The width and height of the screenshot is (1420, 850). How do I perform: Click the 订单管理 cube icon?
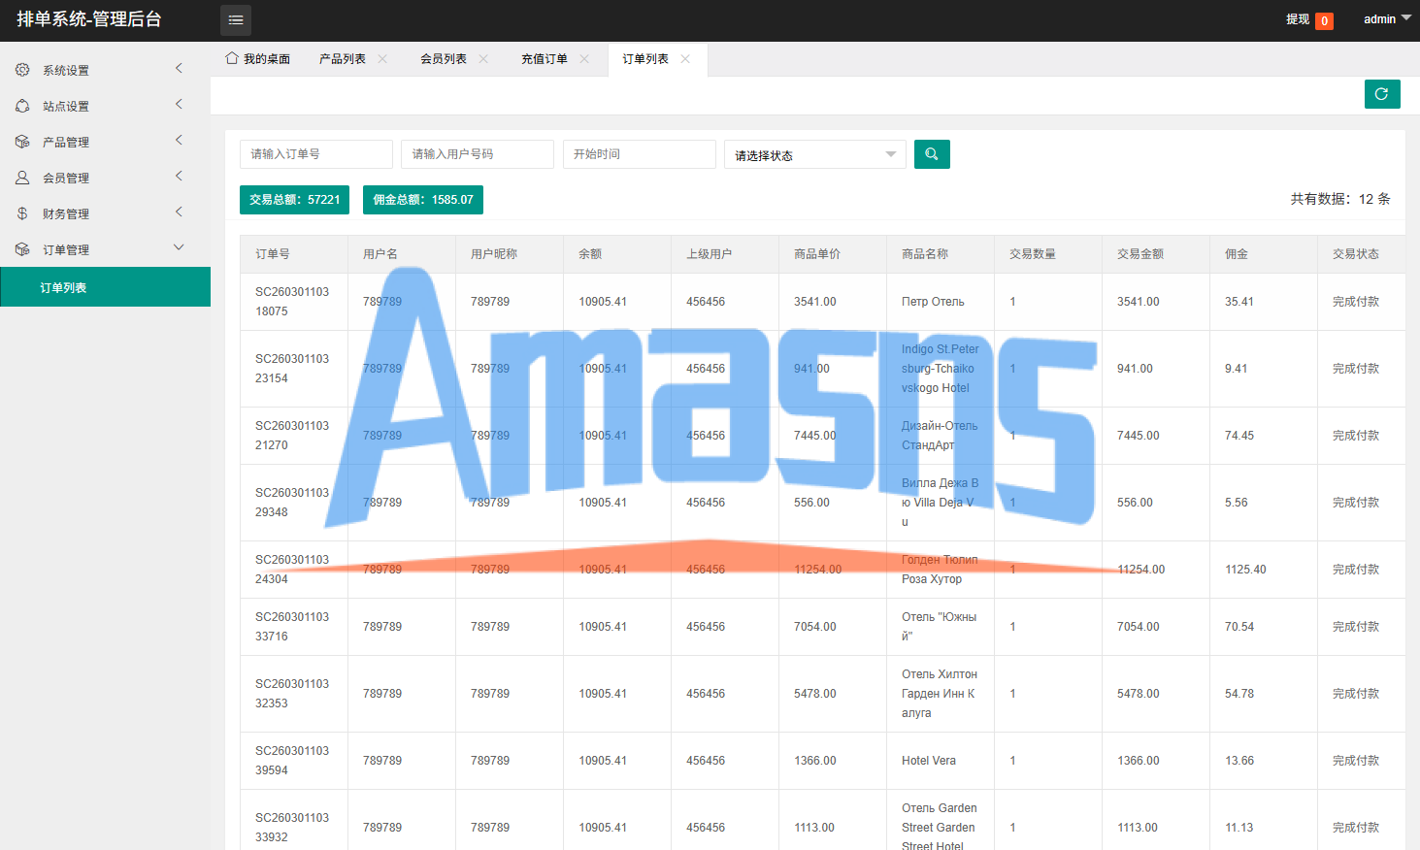pos(22,249)
